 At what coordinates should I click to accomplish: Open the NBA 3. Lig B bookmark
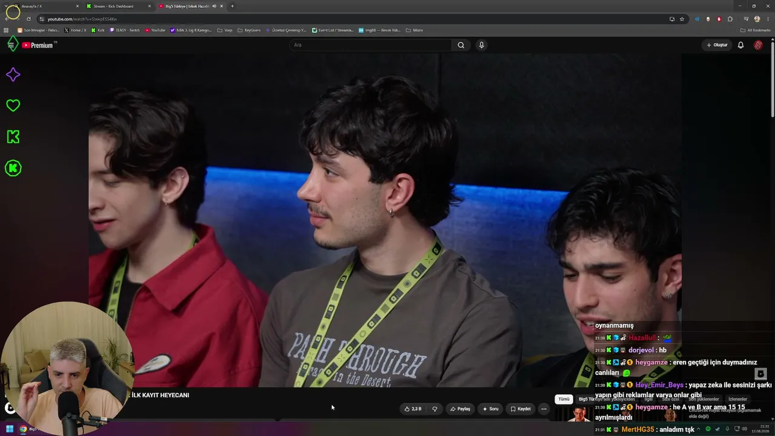click(x=191, y=30)
